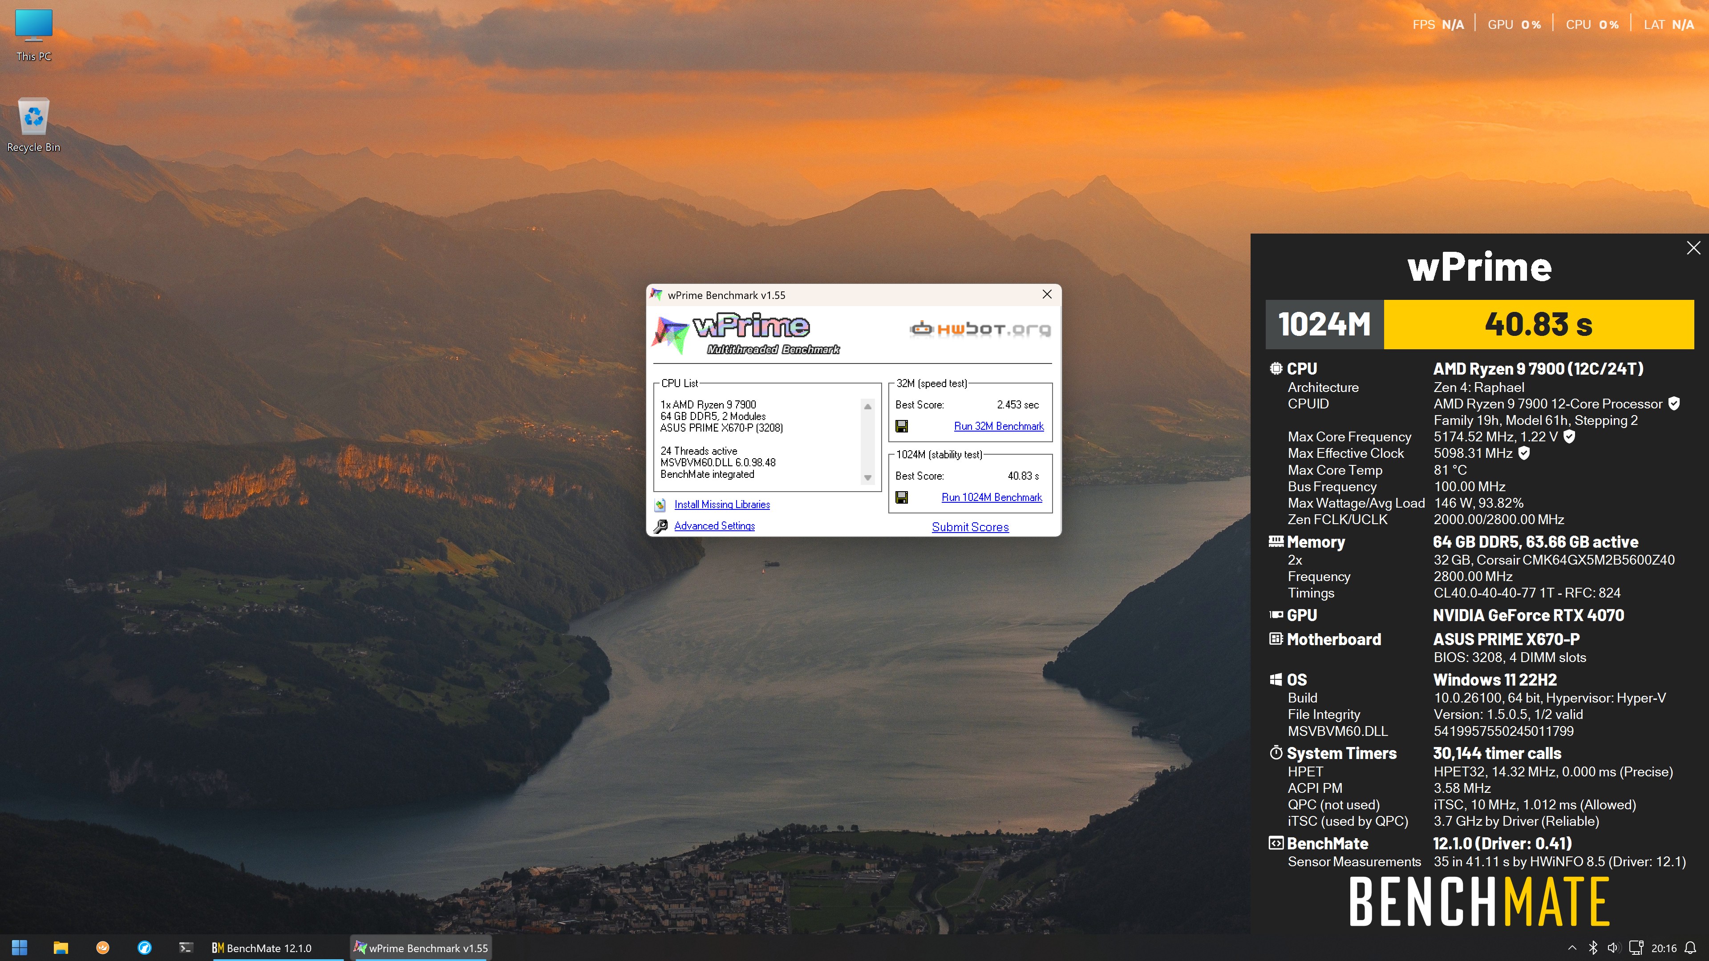The height and width of the screenshot is (961, 1709).
Task: Click shield icon beside Max Effective Clock
Action: point(1524,453)
